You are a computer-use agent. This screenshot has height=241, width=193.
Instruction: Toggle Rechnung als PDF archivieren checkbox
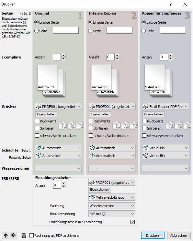click(x=32, y=235)
